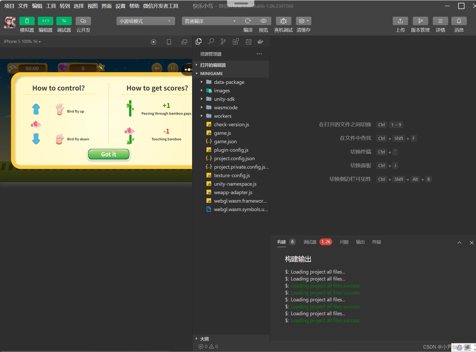Open weapp-adapter.js file
The height and width of the screenshot is (352, 476).
pyautogui.click(x=231, y=192)
